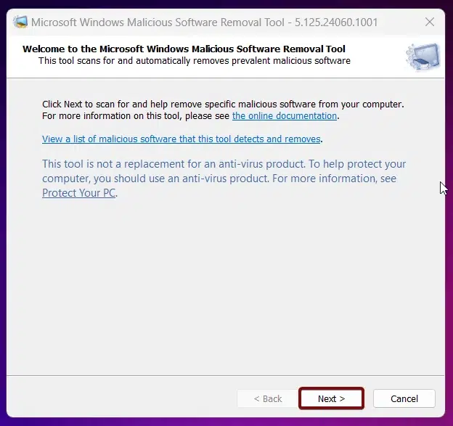View list of malicious software tool detects
This screenshot has width=453, height=426.
point(181,139)
